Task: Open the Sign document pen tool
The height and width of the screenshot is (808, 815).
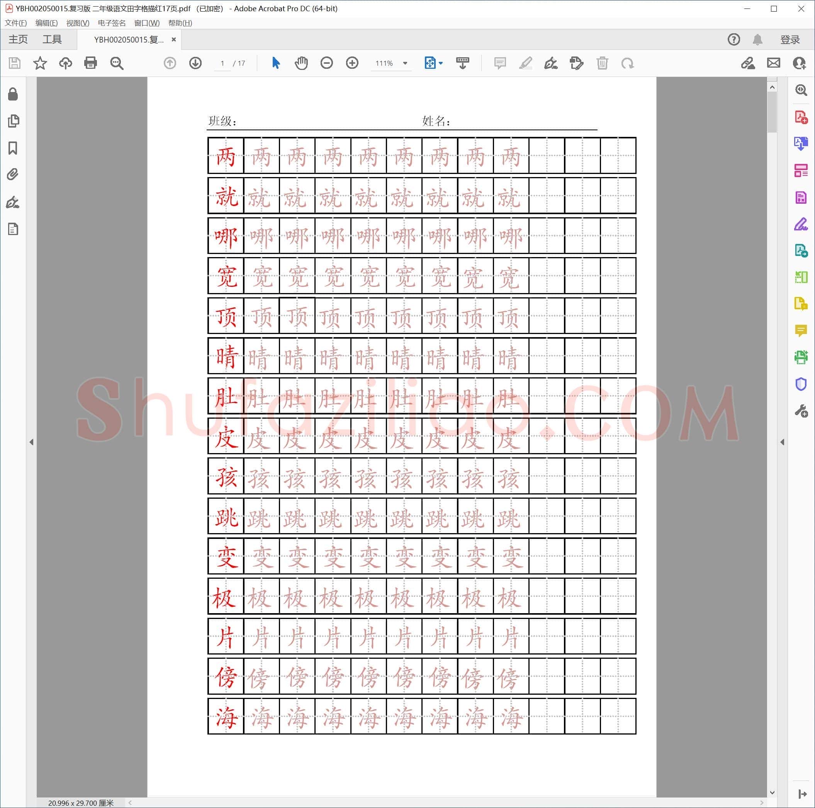Action: click(551, 63)
